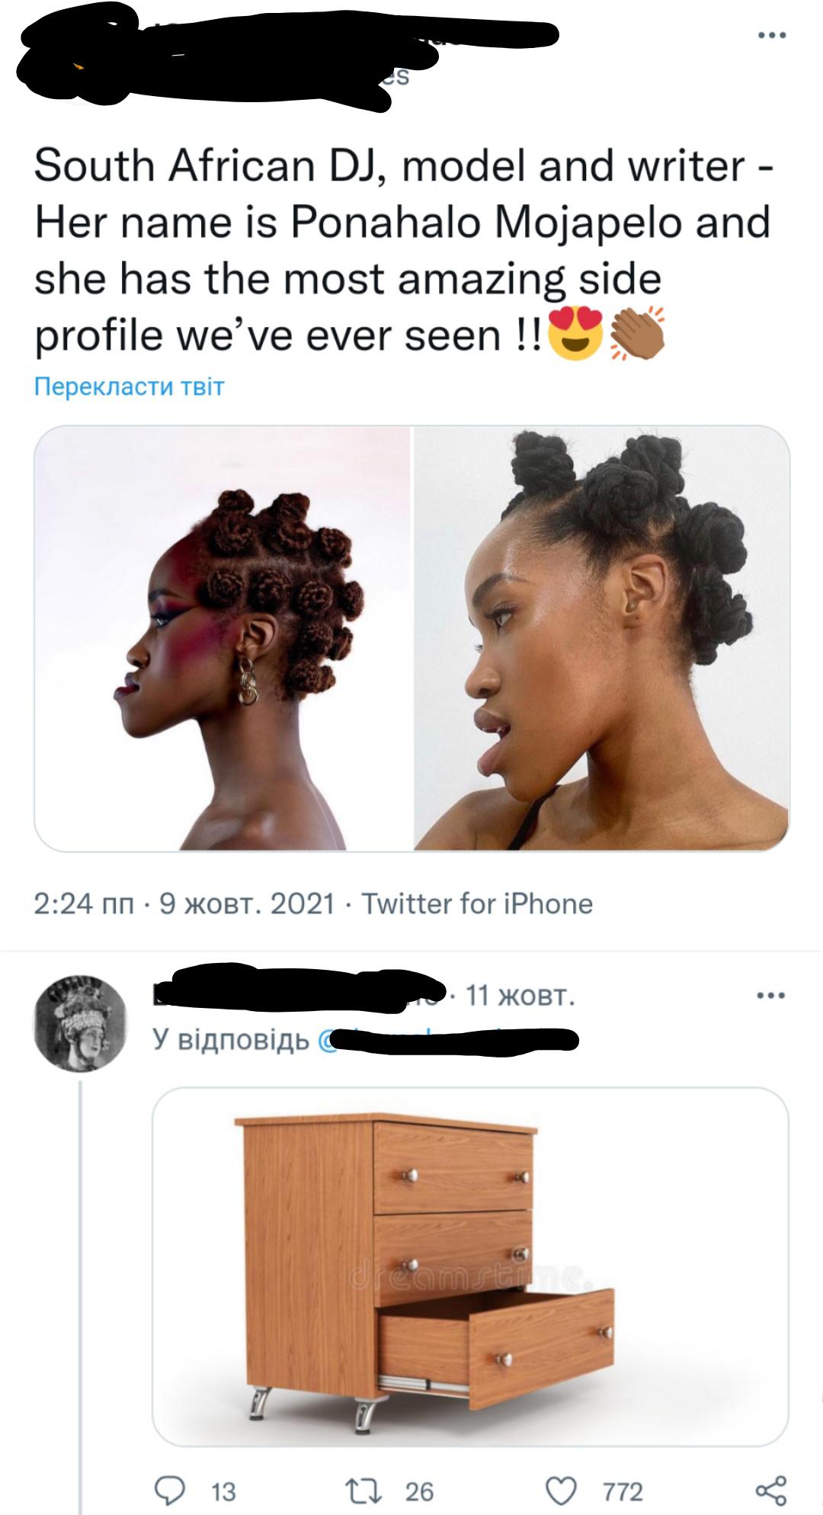The height and width of the screenshot is (1515, 823).
Task: Click the tweet timestamp '9 жовт. 2021'
Action: click(x=246, y=904)
